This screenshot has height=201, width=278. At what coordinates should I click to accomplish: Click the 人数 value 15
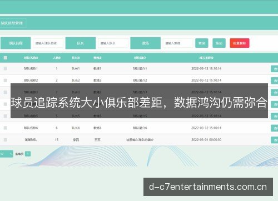(57, 140)
